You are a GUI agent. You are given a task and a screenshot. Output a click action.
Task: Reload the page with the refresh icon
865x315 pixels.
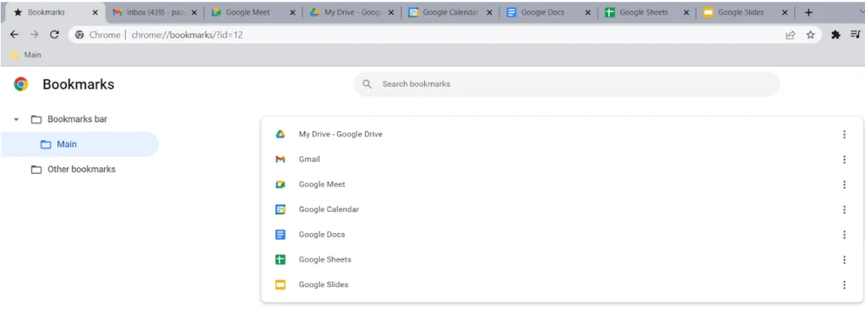point(54,35)
